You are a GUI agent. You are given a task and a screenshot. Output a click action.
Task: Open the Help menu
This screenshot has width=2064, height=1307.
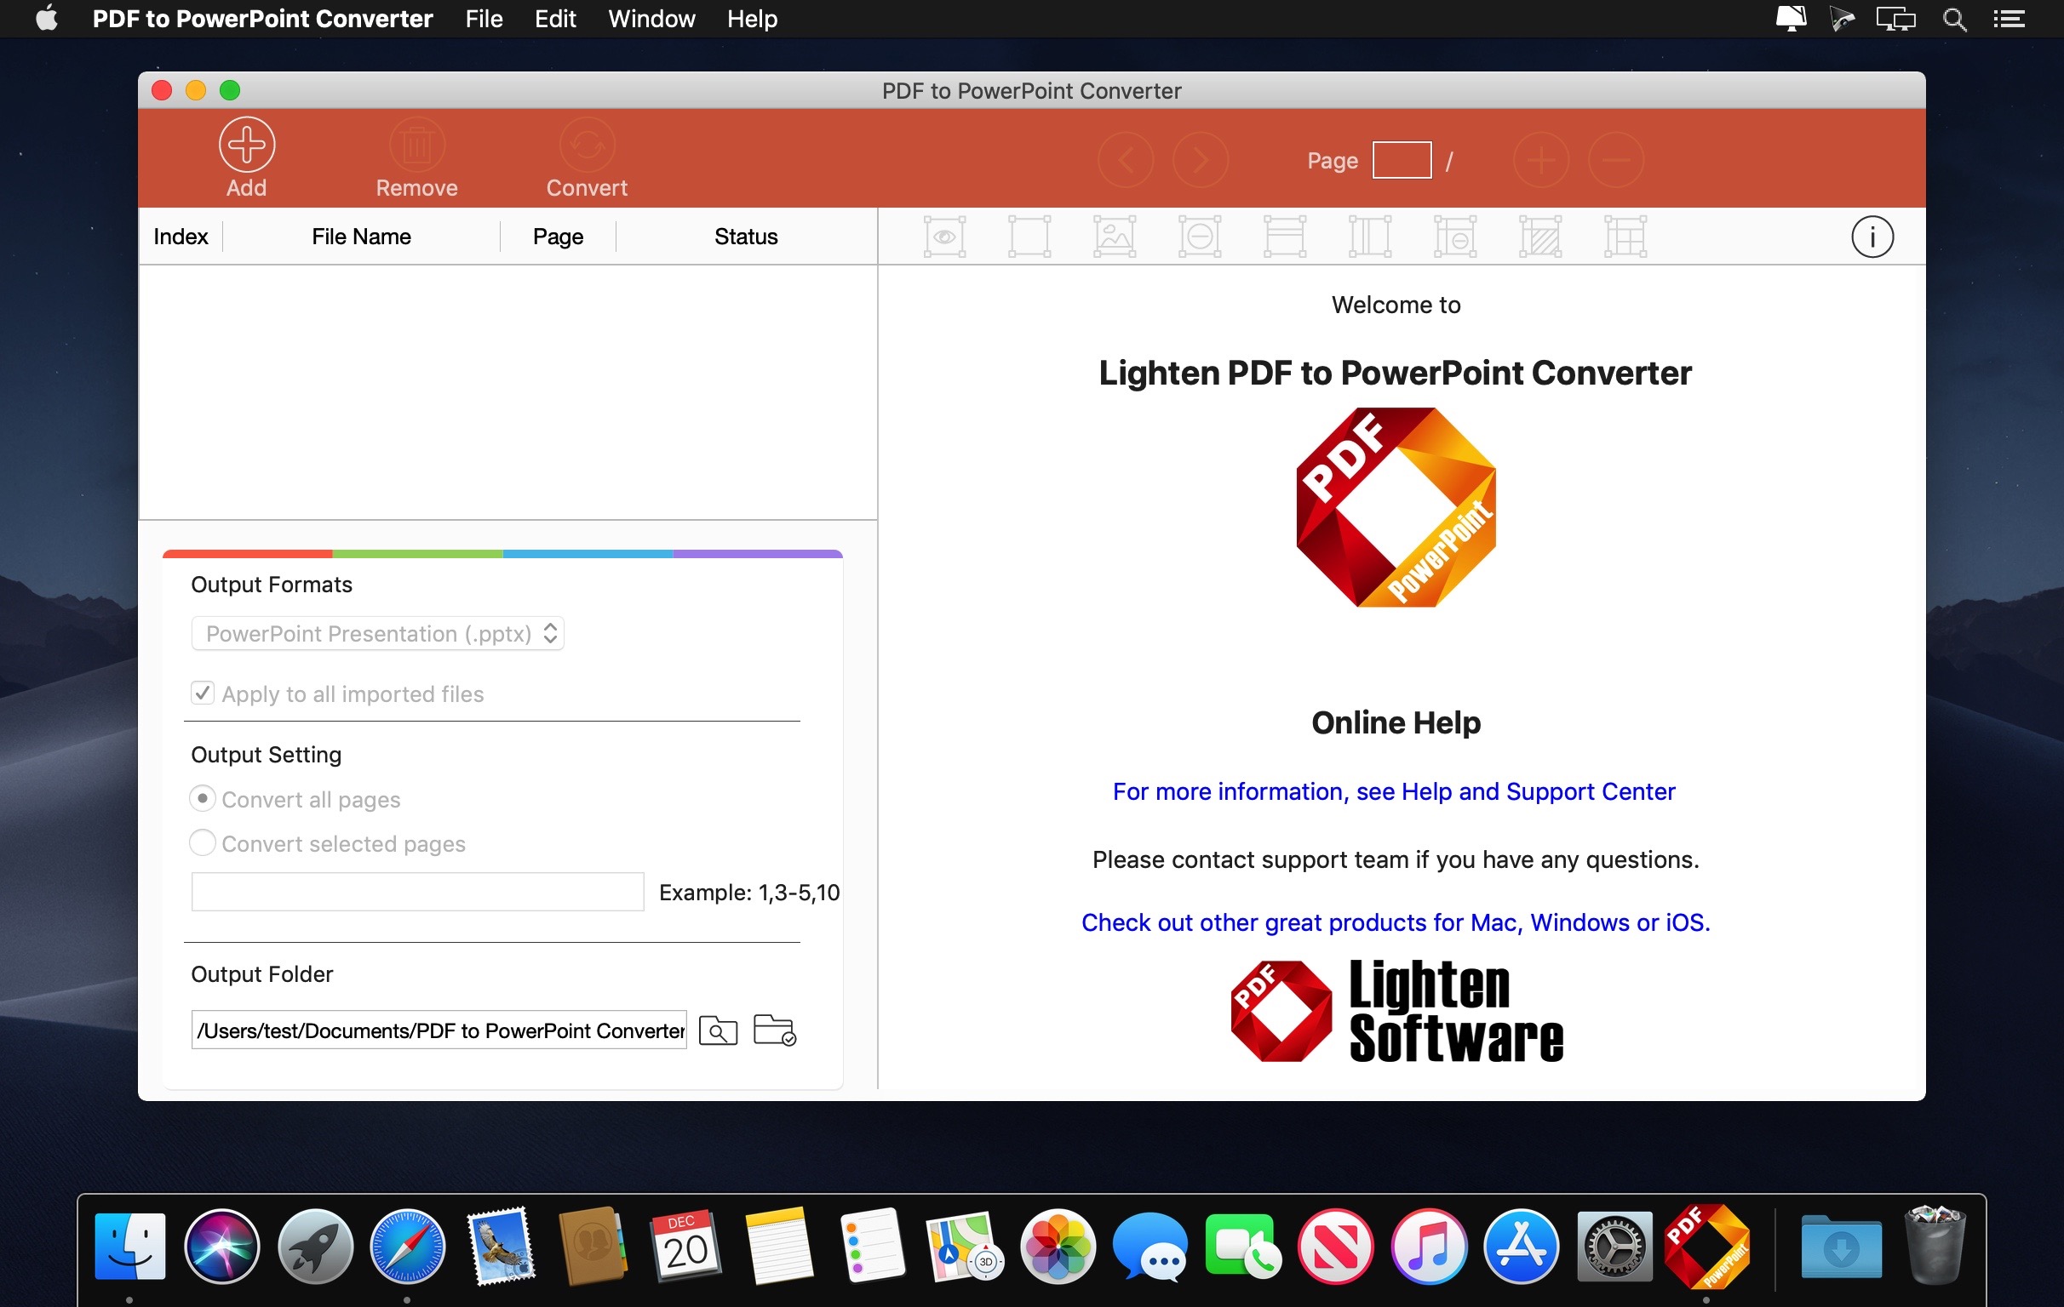point(752,19)
